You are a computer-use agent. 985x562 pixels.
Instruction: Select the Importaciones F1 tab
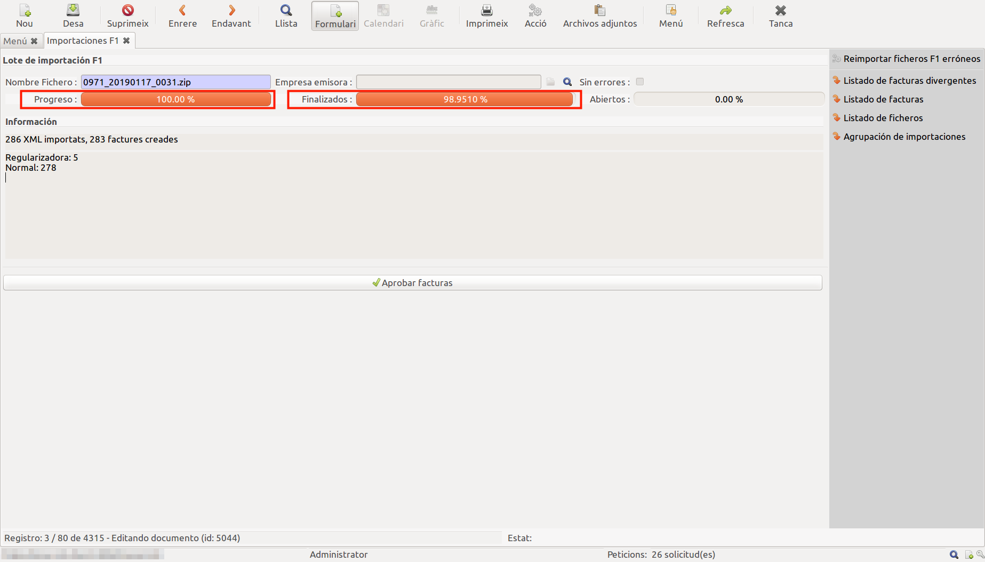click(x=83, y=41)
